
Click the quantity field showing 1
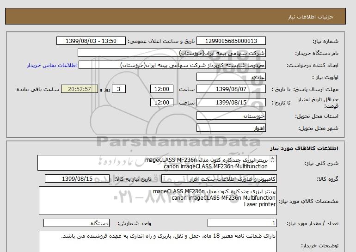[x=242, y=223]
